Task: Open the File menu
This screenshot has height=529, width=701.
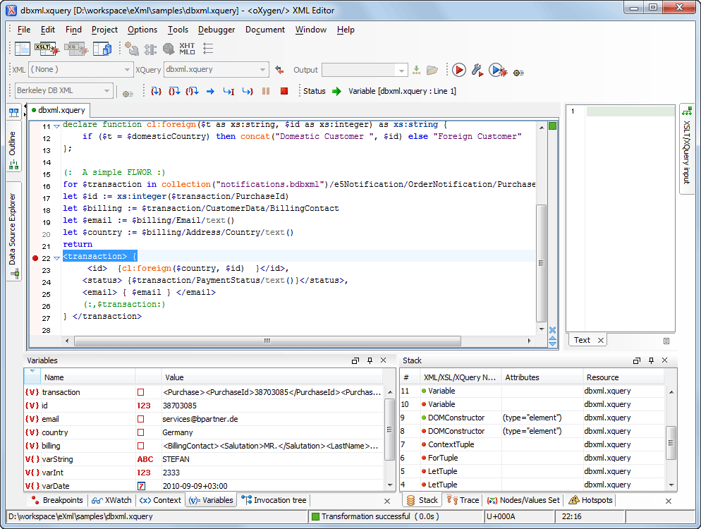Action: 24,30
